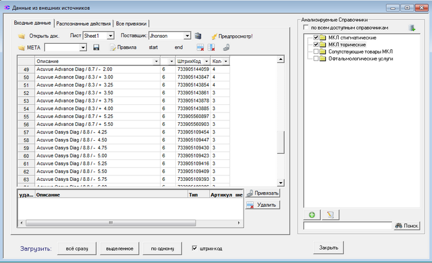432x263 pixels.
Task: Enable 'по всем доступным справочникам' checkbox
Action: [x=306, y=28]
